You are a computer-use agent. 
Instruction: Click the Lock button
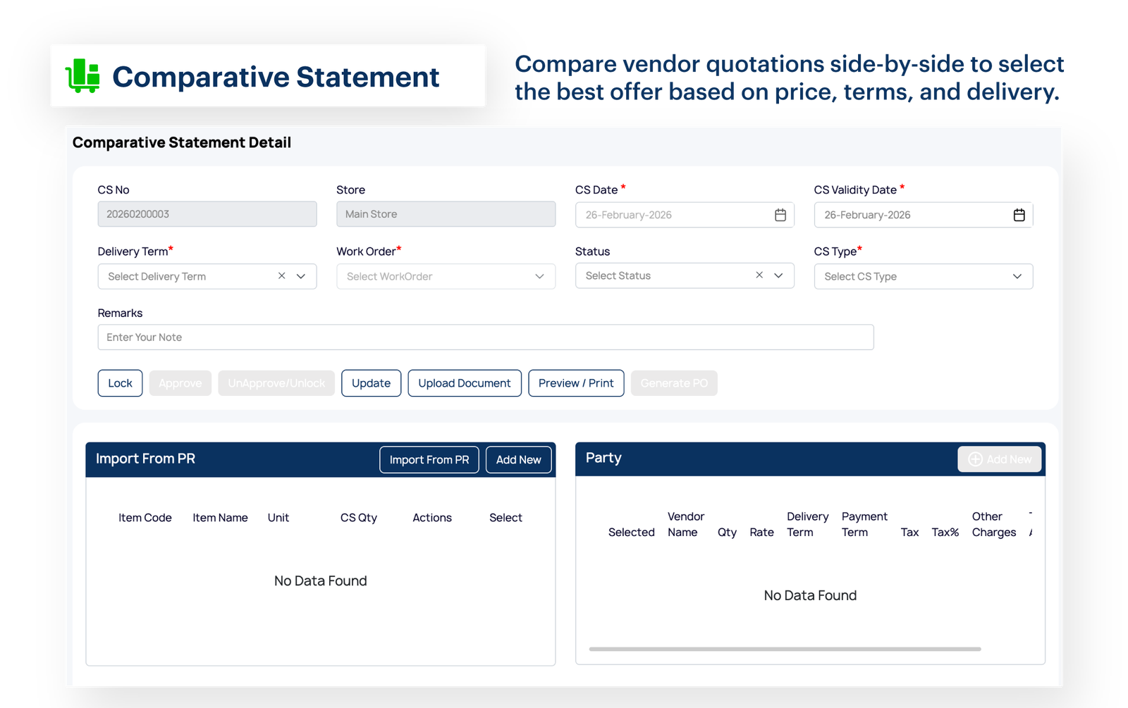(x=120, y=383)
